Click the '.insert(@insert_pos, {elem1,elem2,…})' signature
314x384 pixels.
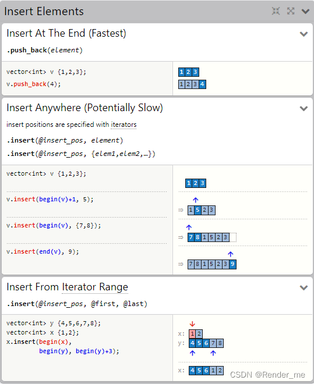coord(81,154)
